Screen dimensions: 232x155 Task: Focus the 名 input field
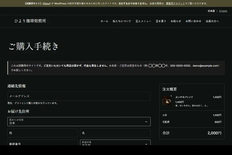[x=115, y=133]
